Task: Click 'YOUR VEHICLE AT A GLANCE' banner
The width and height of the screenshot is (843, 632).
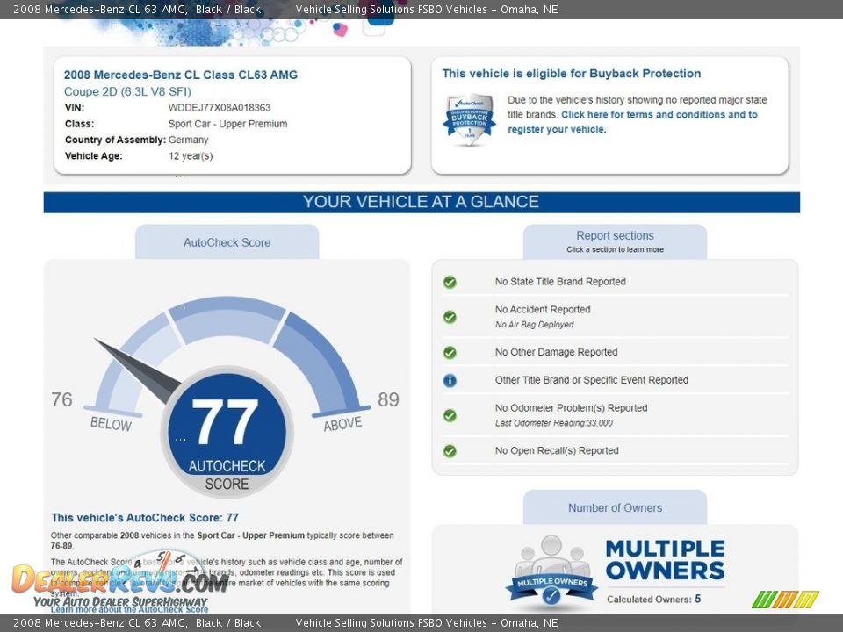Action: (x=421, y=202)
